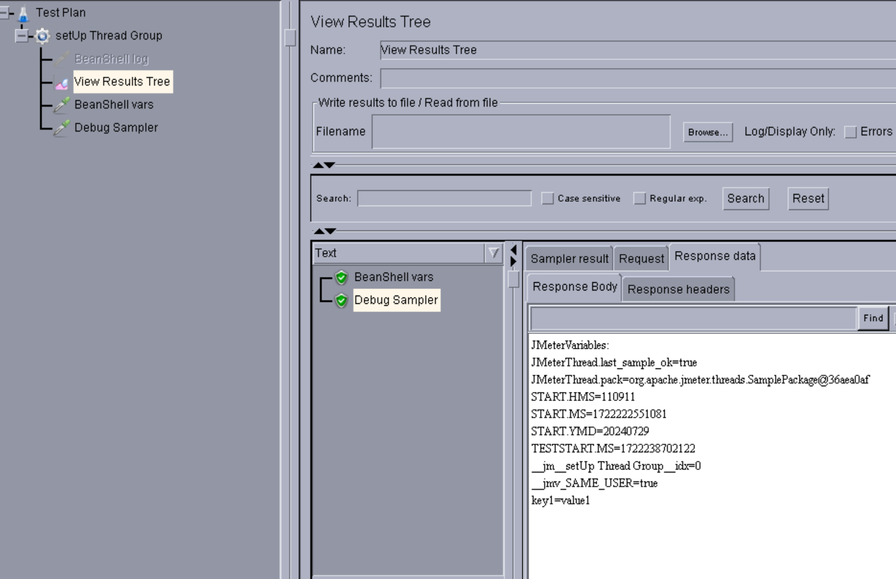Select Test Plan in the tree
Viewport: 896px width, 579px height.
[61, 13]
